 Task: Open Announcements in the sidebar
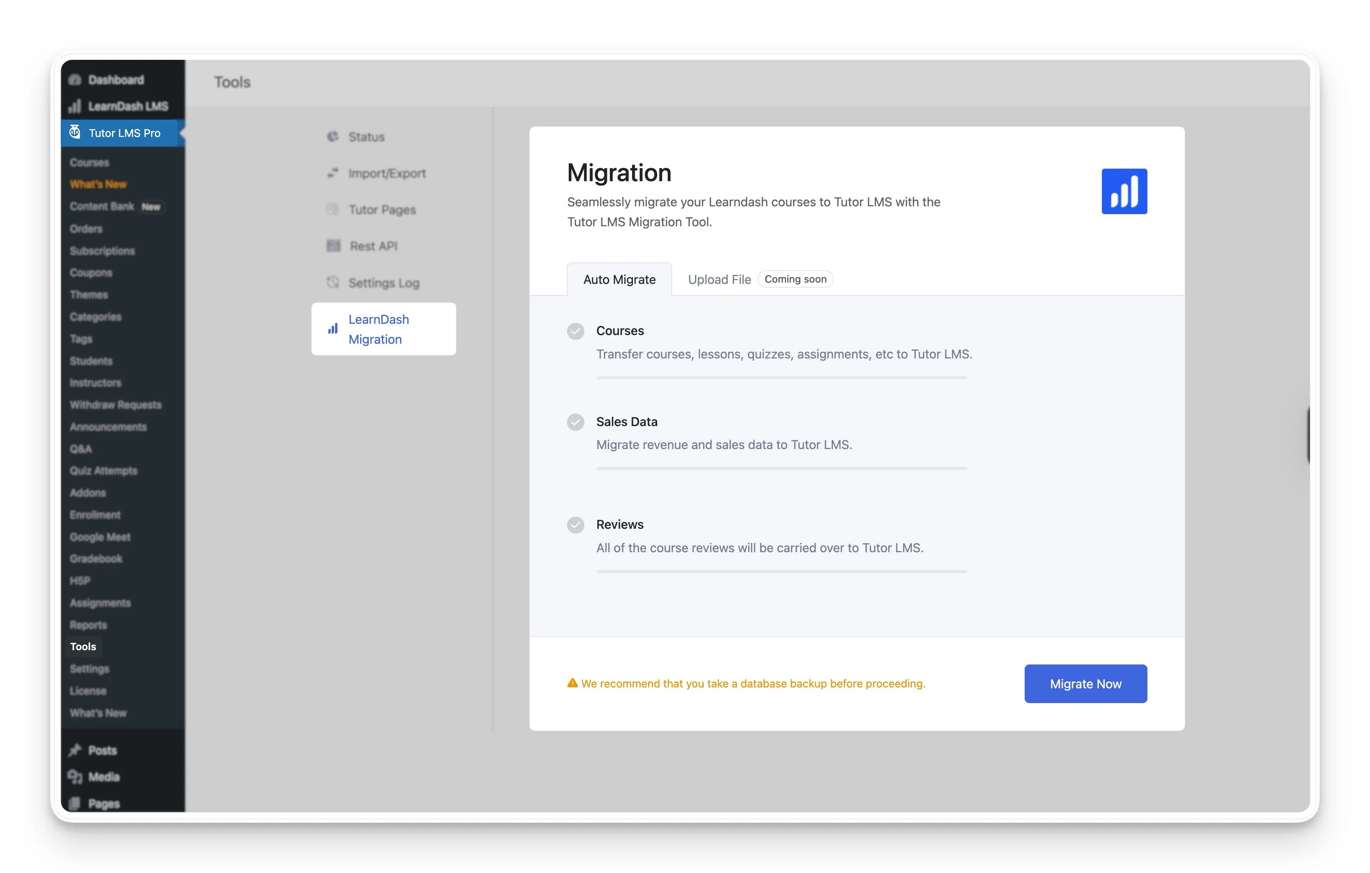[108, 426]
